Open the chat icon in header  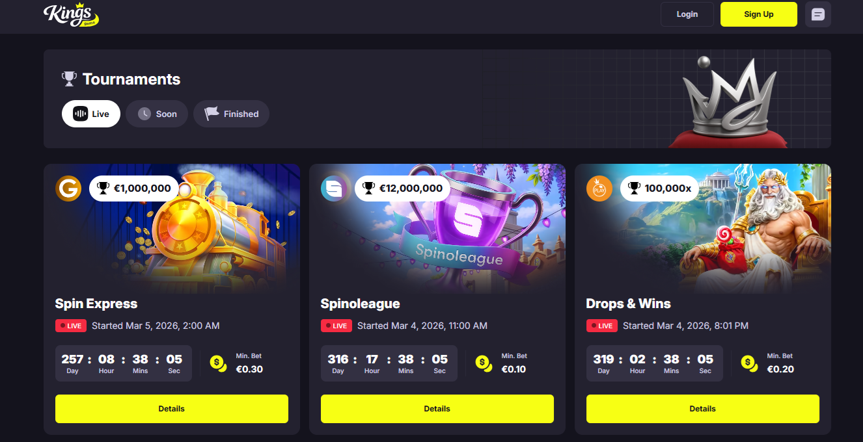click(x=818, y=14)
